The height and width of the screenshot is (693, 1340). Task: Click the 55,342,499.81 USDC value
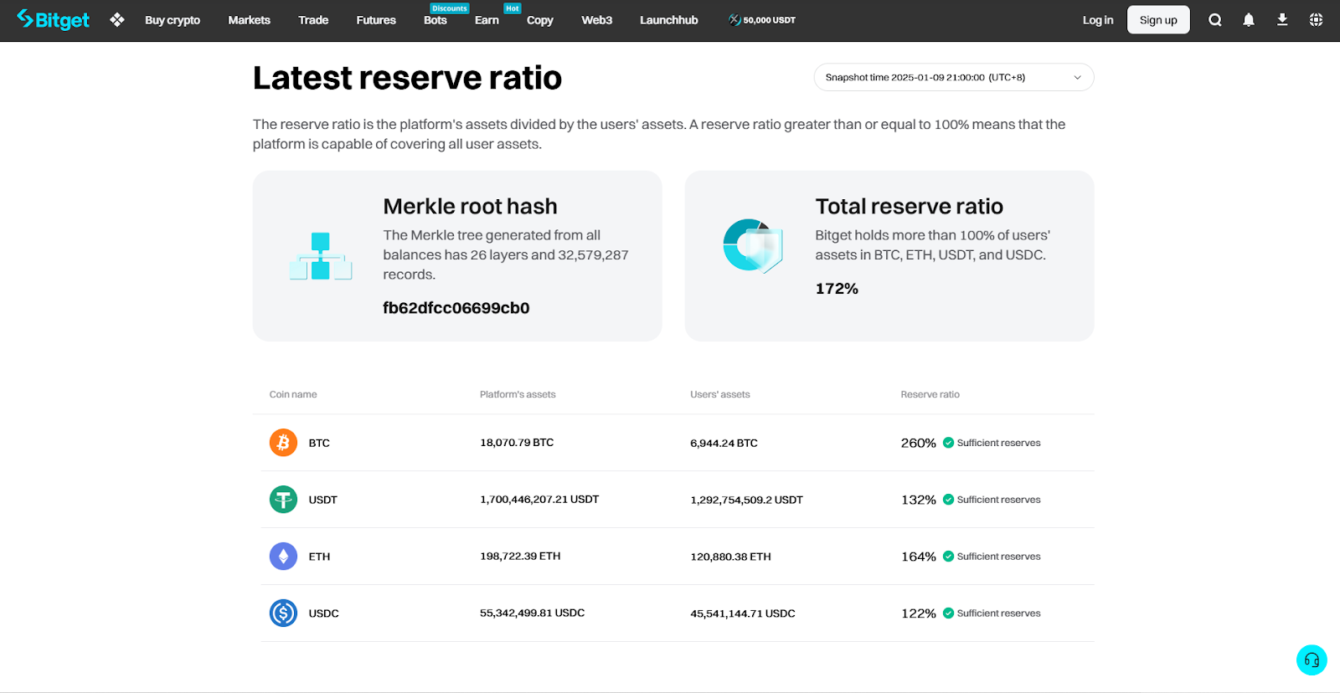point(532,613)
